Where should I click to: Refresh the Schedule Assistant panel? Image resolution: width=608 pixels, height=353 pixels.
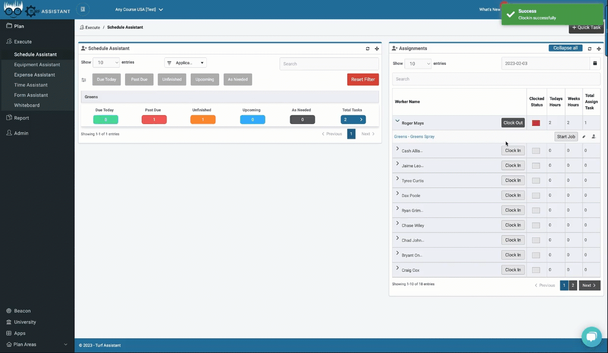click(368, 49)
